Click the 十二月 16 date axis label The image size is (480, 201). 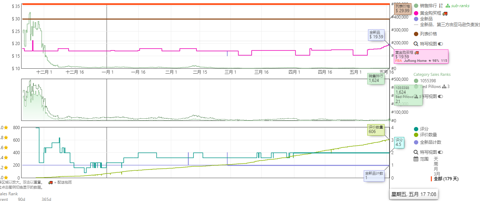75,72
